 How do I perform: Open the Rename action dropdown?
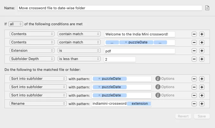38,103
